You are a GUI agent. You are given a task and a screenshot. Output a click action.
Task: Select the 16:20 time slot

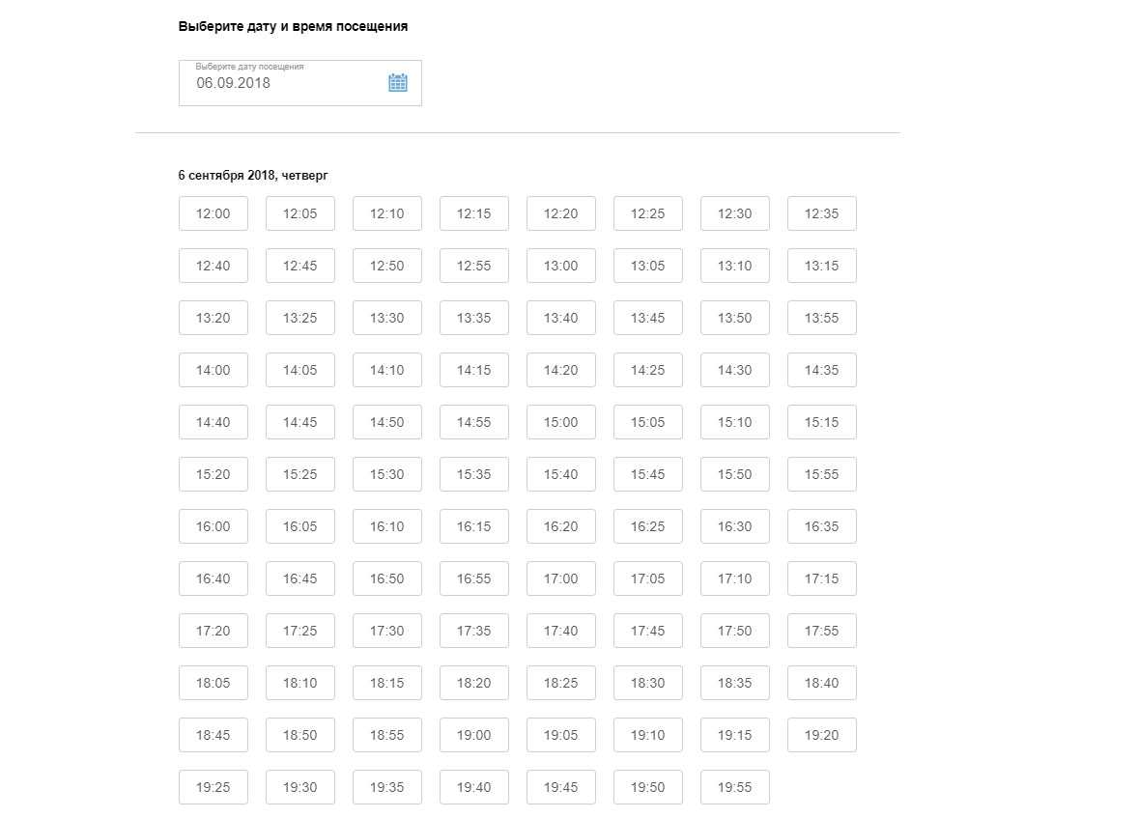click(561, 526)
